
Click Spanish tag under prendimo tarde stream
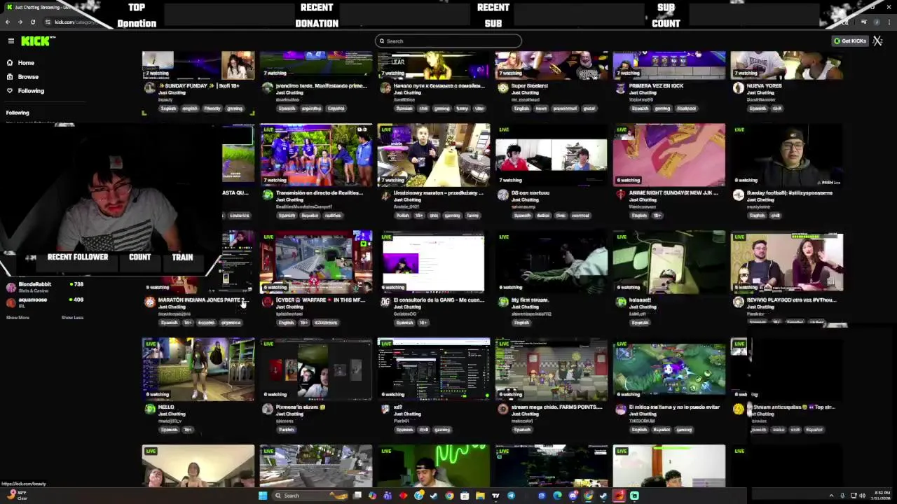287,108
